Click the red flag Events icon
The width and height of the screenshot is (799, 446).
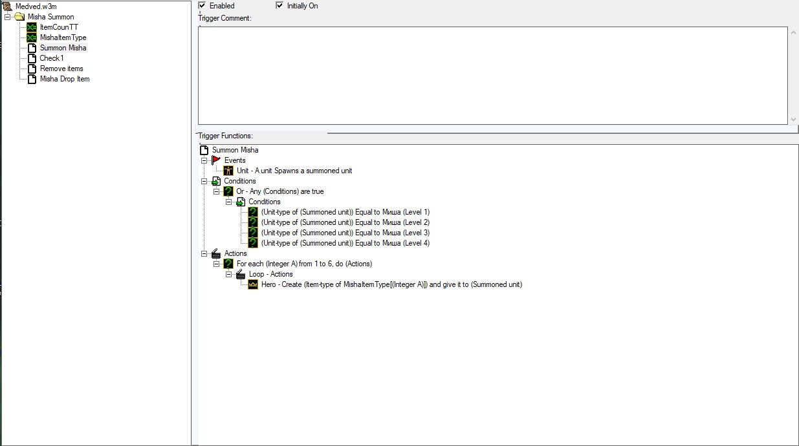[x=217, y=160]
